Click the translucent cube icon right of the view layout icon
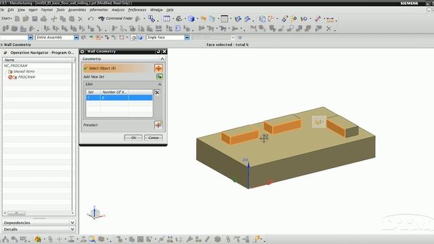This screenshot has height=244, width=434. click(262, 19)
